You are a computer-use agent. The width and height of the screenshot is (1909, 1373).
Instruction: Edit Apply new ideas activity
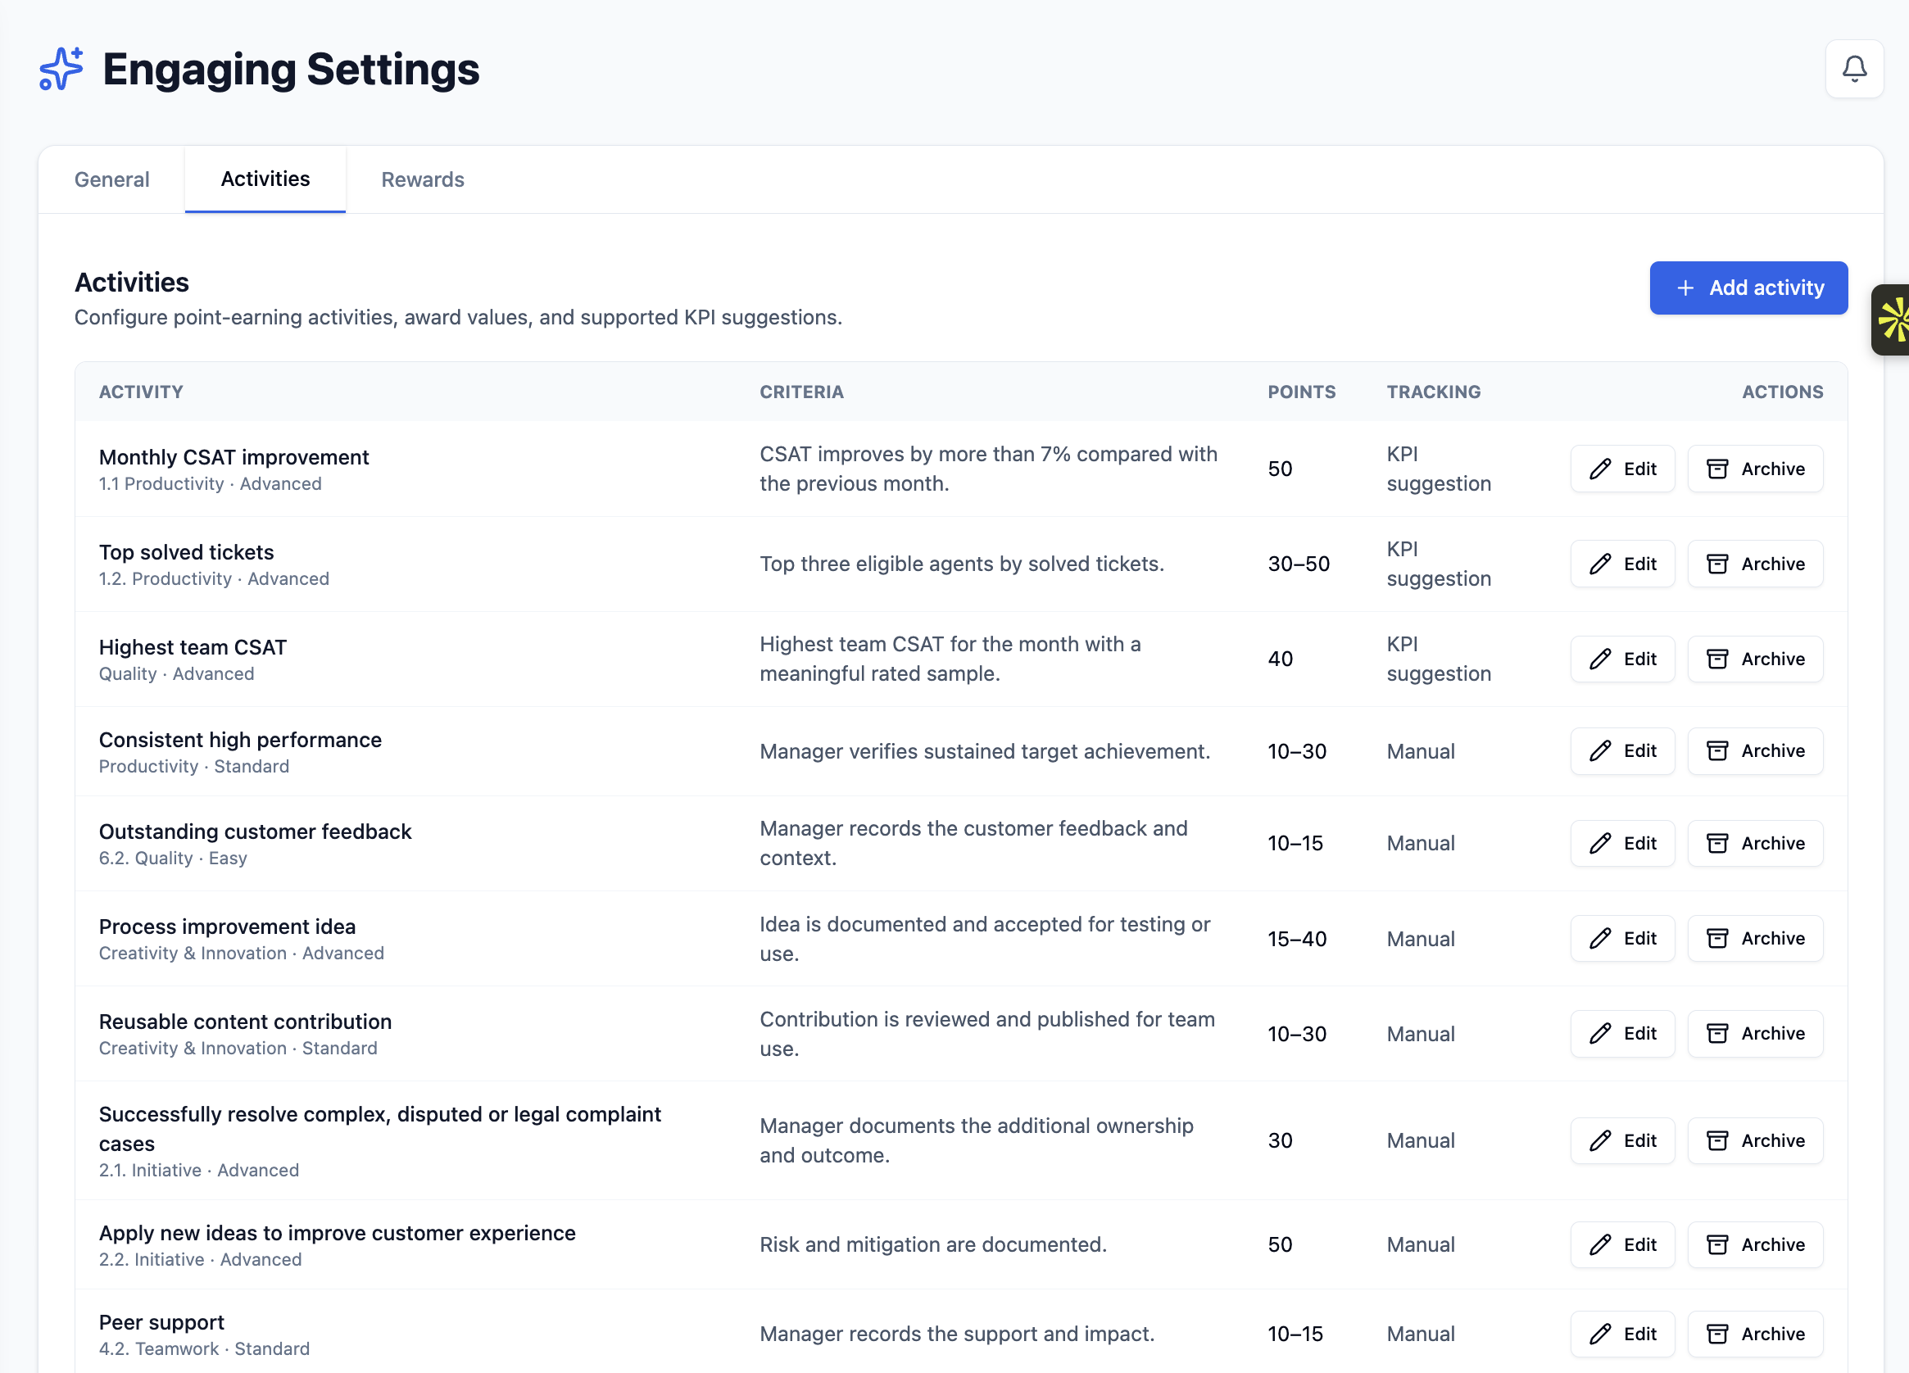pos(1622,1245)
